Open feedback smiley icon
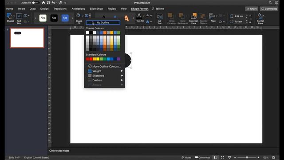 click(276, 3)
